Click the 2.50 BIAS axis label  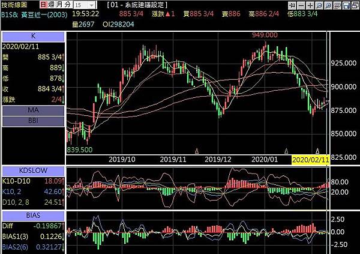click(338, 219)
